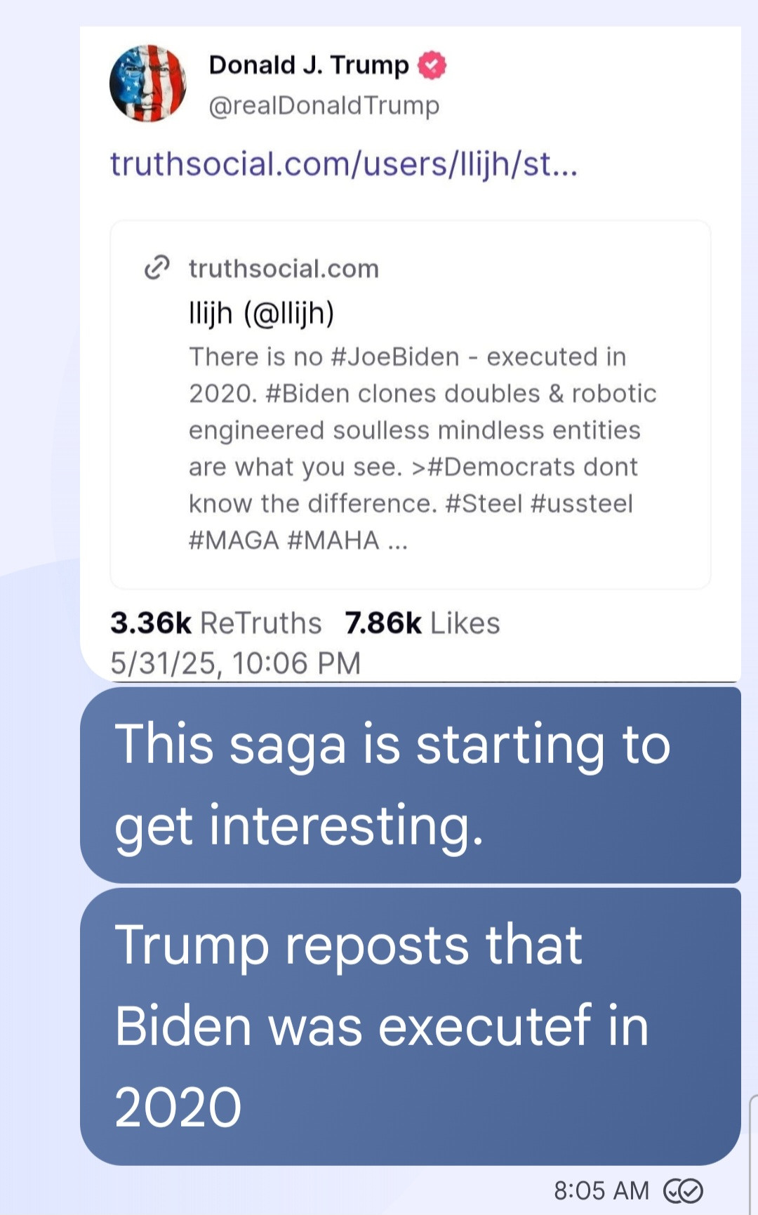This screenshot has height=1215, width=758.
Task: Tap the #MAHA hashtag in preview
Action: click(x=333, y=540)
